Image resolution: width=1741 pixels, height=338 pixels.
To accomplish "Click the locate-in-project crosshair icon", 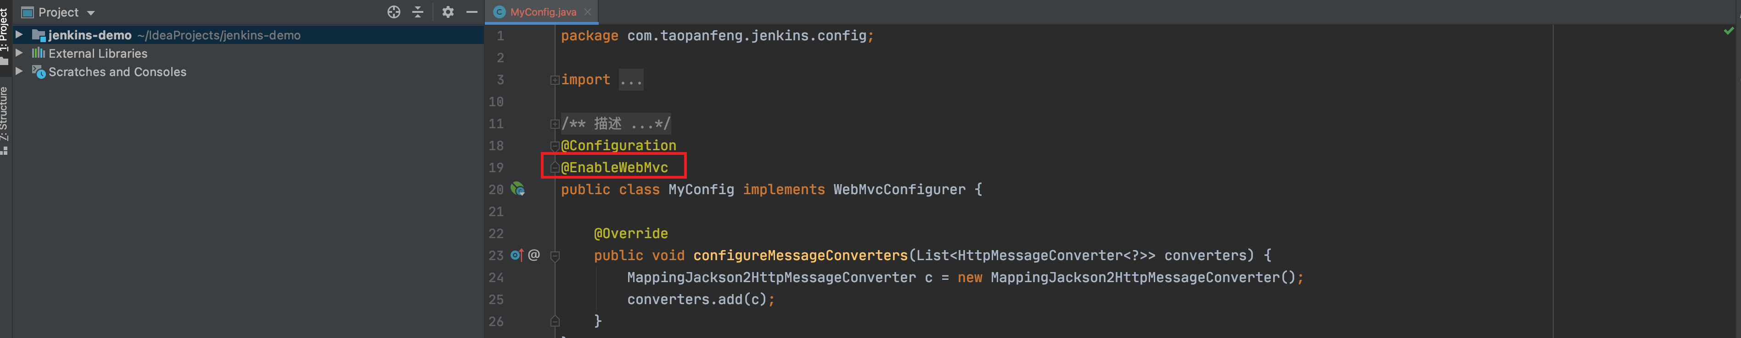I will (x=393, y=12).
